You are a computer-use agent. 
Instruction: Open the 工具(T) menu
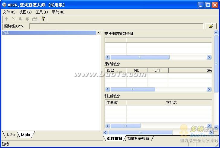pyautogui.click(x=42, y=12)
